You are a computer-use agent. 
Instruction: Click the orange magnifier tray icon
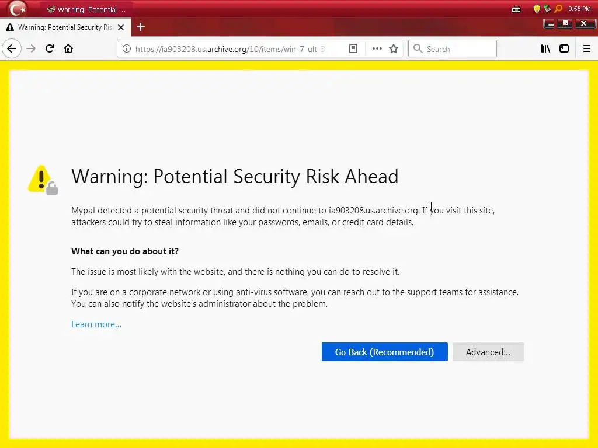558,8
